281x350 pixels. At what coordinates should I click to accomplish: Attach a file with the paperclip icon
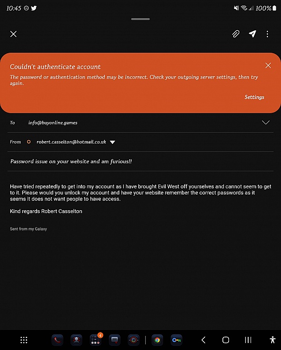point(236,34)
